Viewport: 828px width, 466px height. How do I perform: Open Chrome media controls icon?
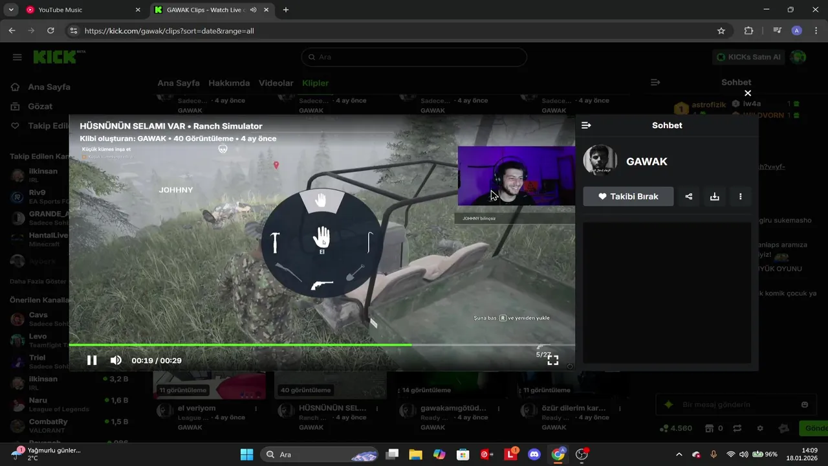(777, 30)
